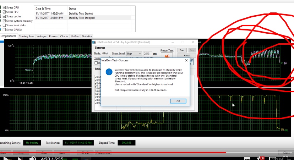Uncheck the Stress CPU checkbox
The image size is (294, 160).
[4, 7]
